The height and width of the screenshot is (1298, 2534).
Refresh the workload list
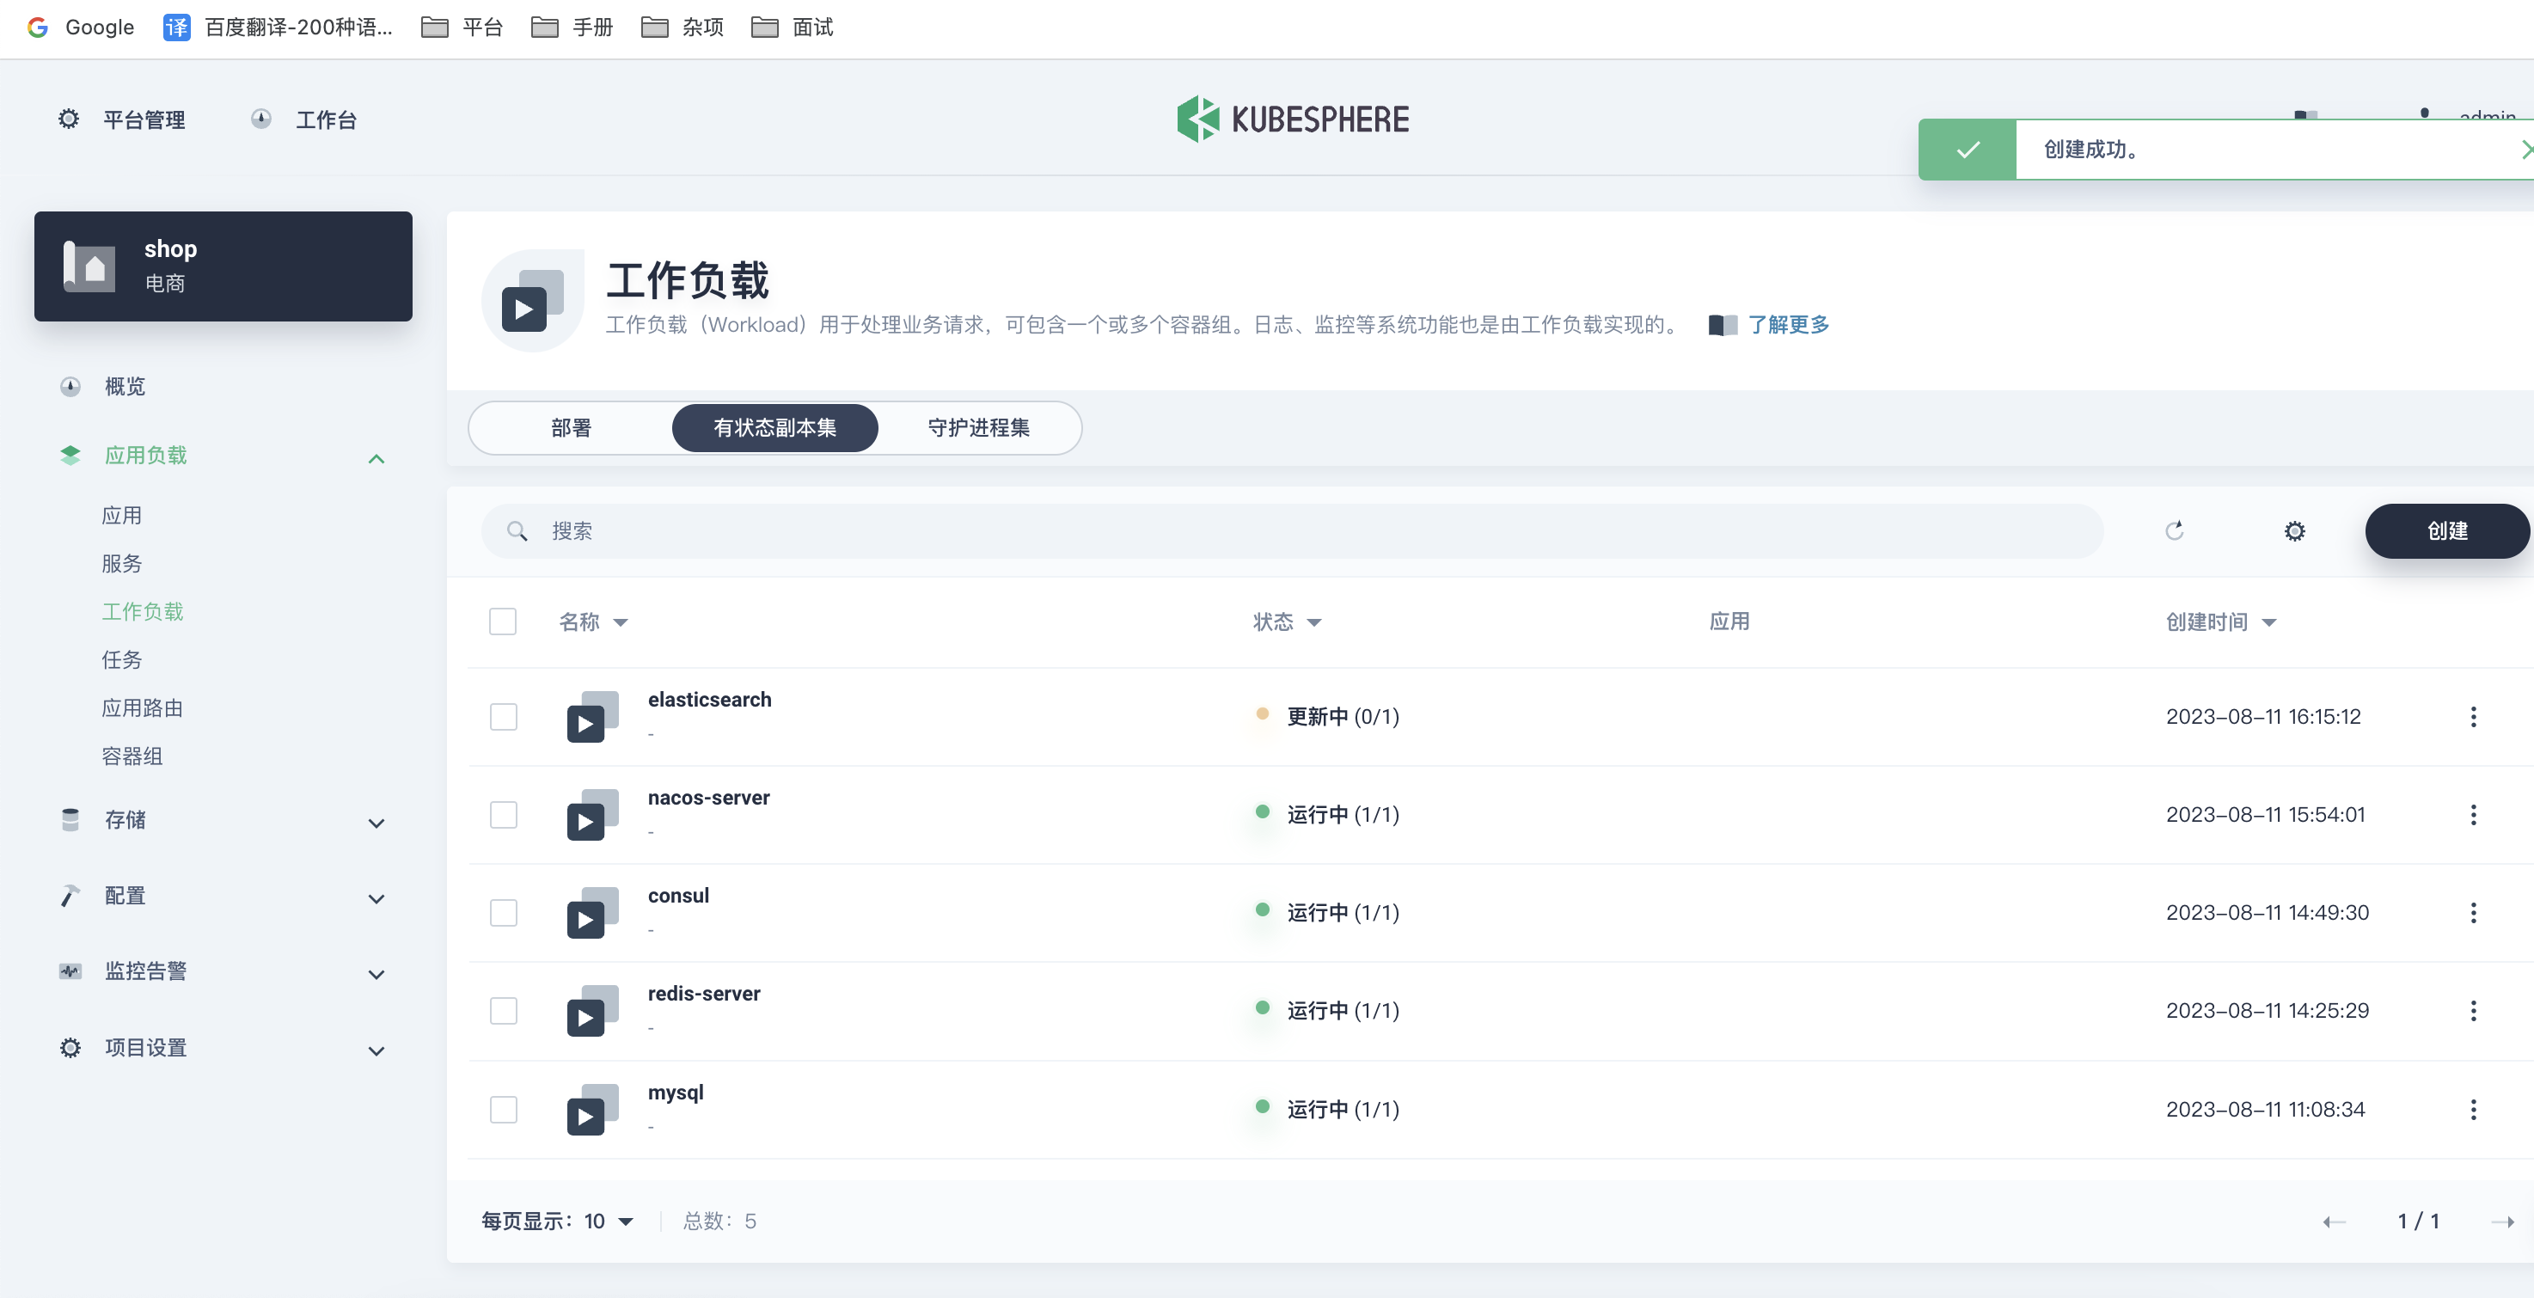2174,531
